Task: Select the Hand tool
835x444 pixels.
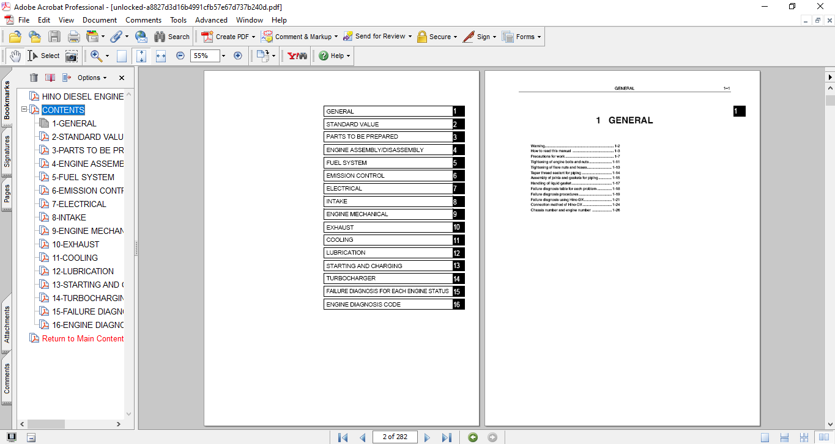Action: (x=15, y=56)
